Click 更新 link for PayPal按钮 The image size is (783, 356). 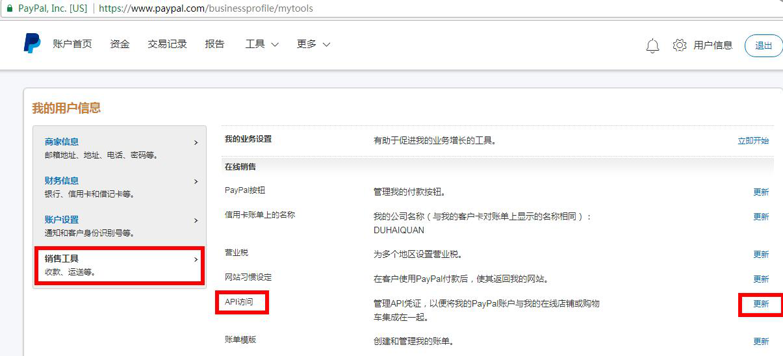760,192
